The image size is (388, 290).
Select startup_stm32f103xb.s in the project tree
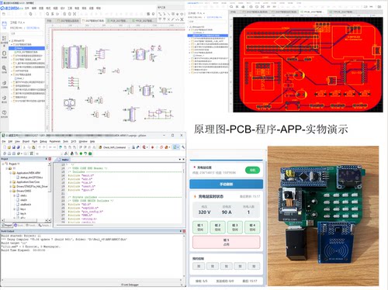point(31,178)
